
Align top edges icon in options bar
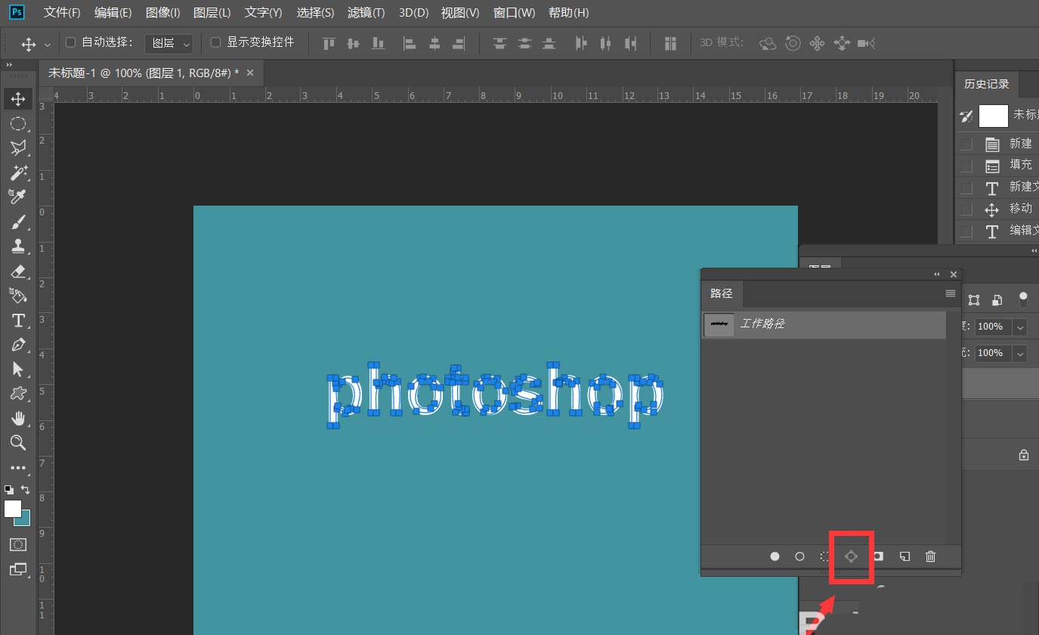pyautogui.click(x=329, y=43)
